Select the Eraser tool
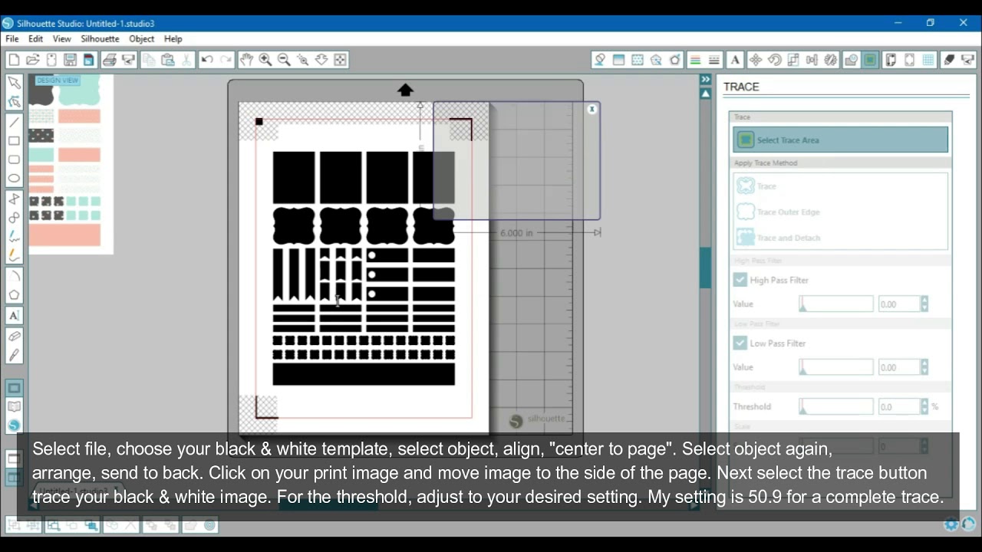The width and height of the screenshot is (982, 552). 14,337
